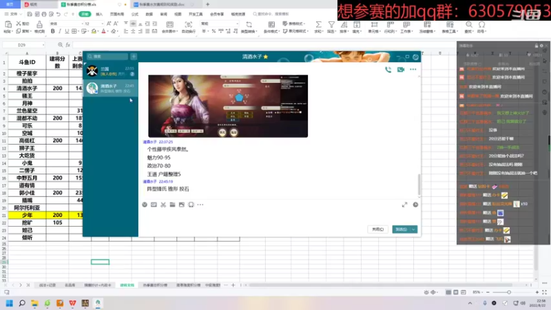Toggle left horizontal text alignment
Viewport: 551px width, 310px height.
click(126, 31)
